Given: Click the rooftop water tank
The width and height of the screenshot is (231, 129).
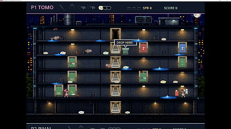Looking at the screenshot, I should point(69,19).
